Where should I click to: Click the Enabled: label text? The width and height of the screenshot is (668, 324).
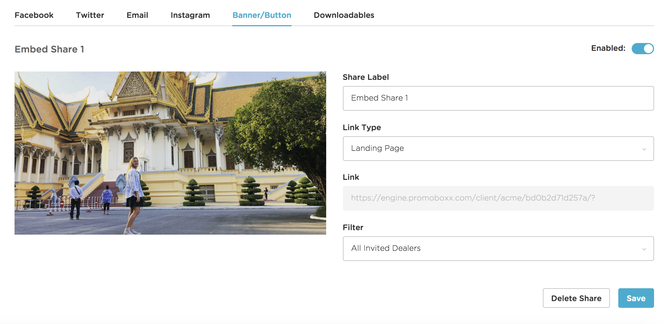(608, 48)
